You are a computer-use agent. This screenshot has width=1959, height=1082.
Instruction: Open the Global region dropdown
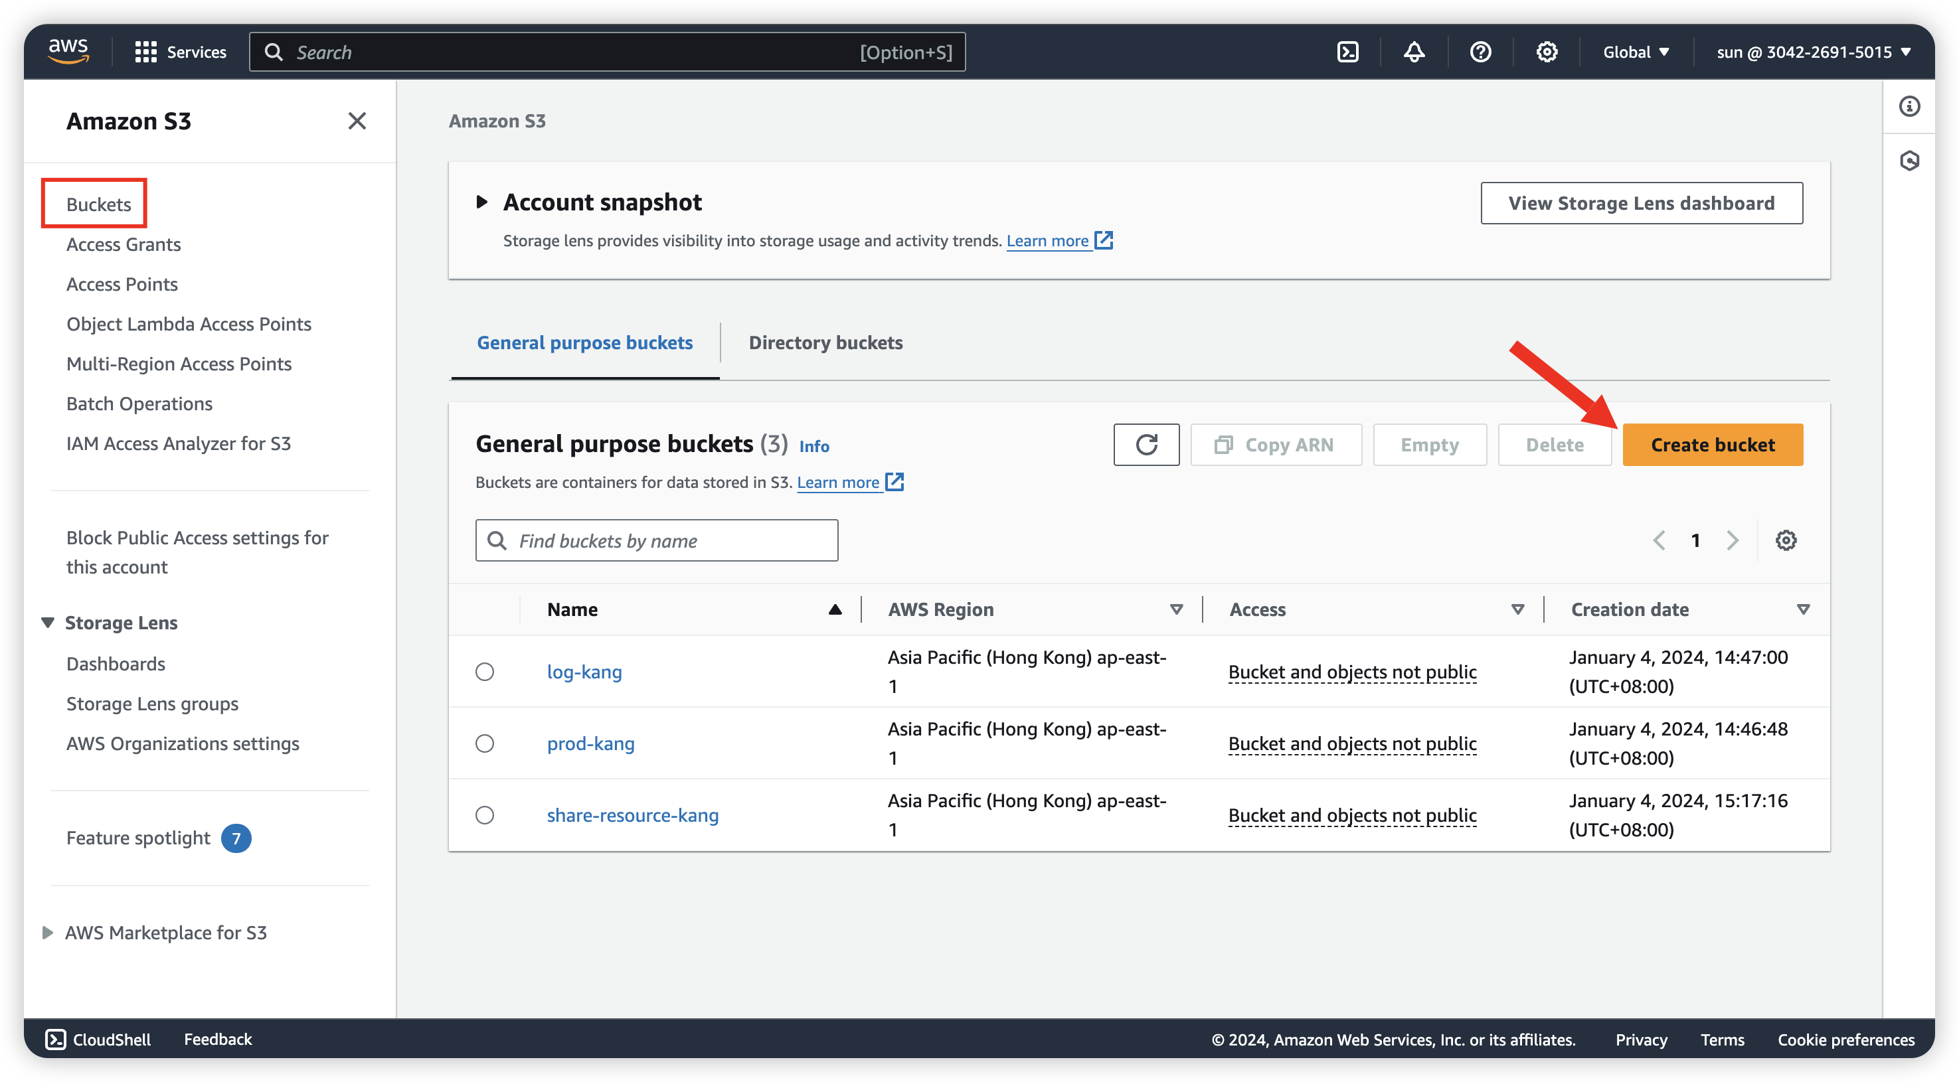(1635, 52)
